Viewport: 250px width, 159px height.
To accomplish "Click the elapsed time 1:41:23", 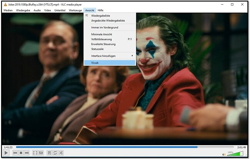I will tap(8, 147).
